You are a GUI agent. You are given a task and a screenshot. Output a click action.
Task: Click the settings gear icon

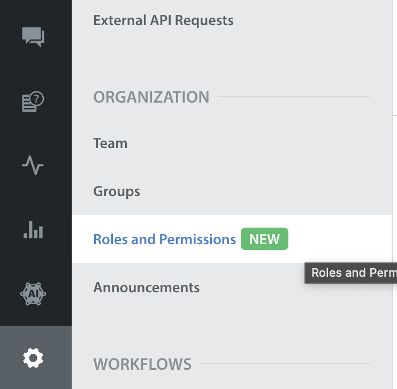point(33,358)
